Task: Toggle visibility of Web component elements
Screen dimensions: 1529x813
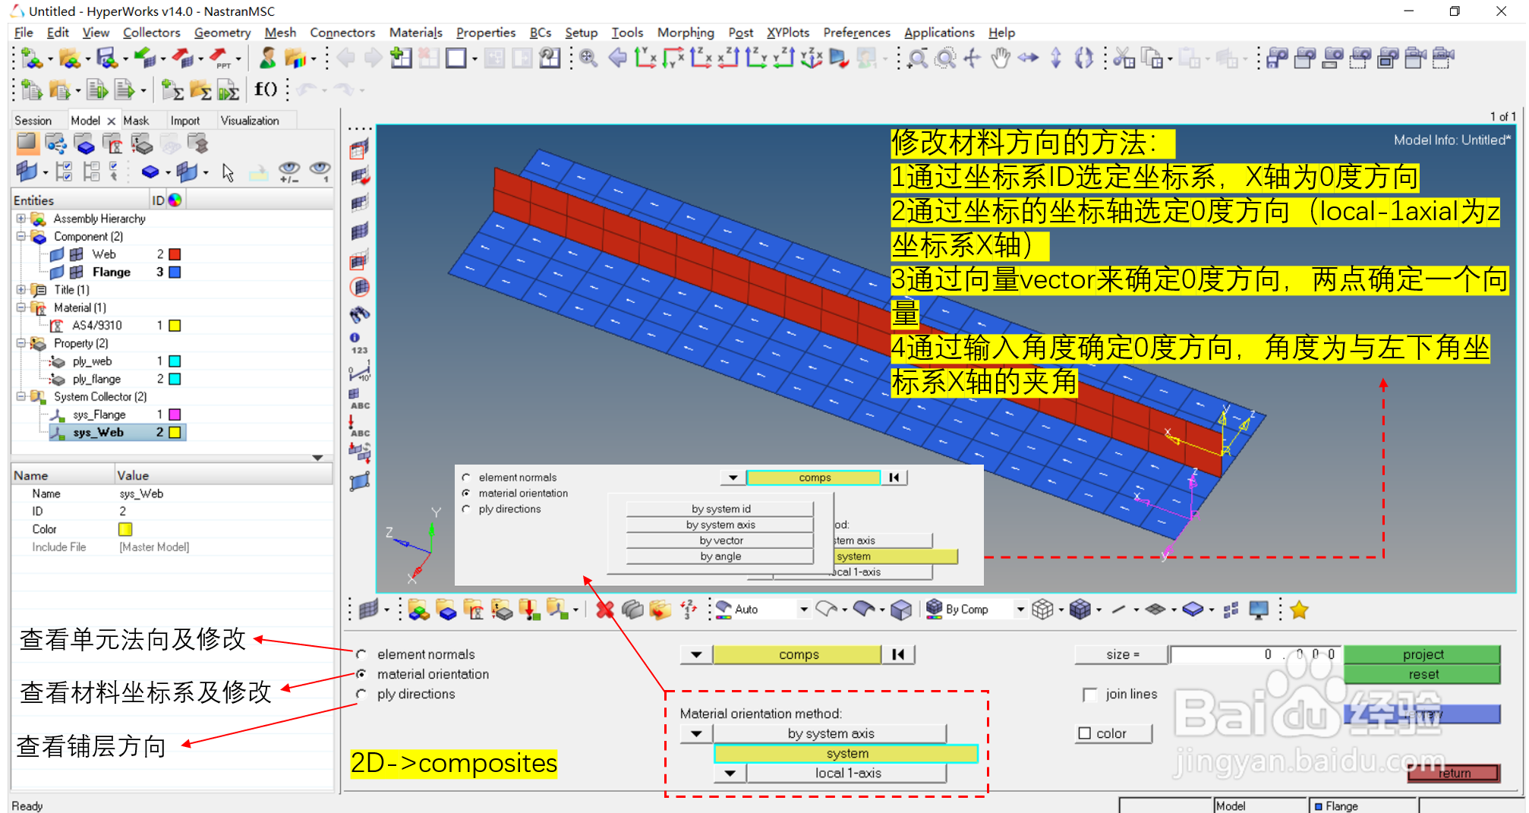Action: point(77,254)
